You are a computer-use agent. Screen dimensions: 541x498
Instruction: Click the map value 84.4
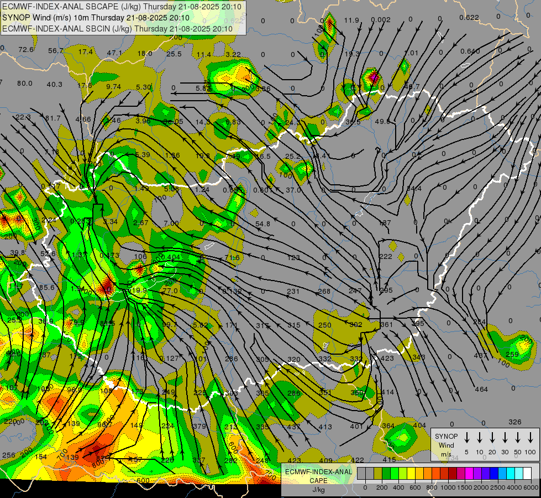tap(414, 188)
